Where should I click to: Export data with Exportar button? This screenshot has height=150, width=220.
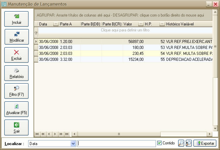coord(205,143)
